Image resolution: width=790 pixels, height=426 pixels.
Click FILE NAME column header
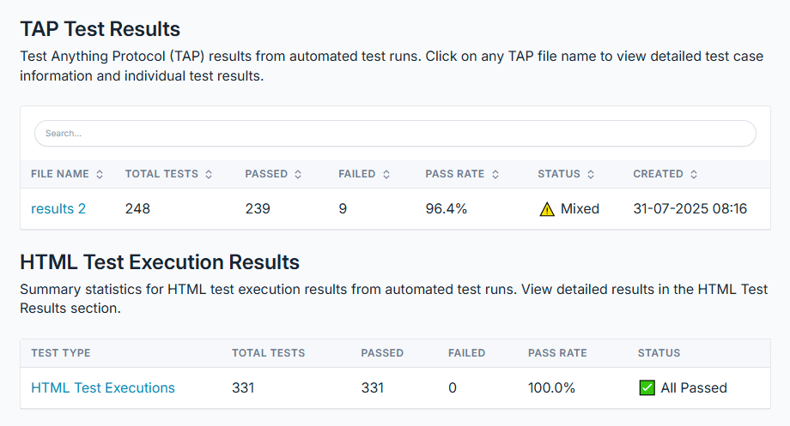click(60, 174)
